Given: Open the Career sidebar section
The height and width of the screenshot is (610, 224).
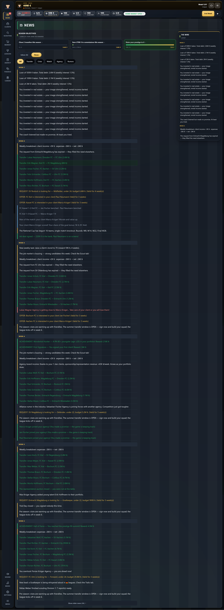Looking at the screenshot, I should pyautogui.click(x=7, y=79).
